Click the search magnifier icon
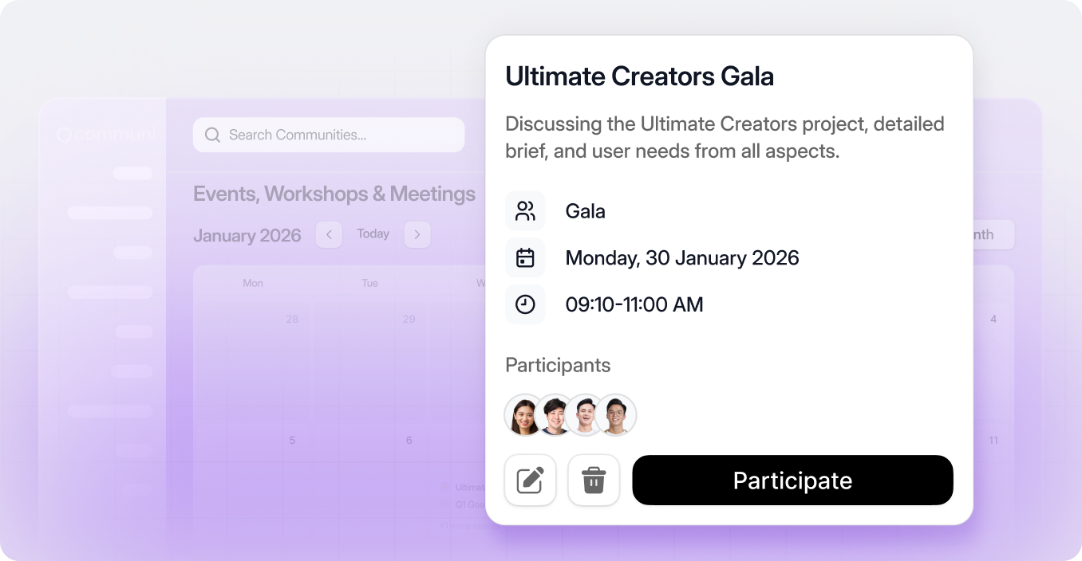 (212, 135)
